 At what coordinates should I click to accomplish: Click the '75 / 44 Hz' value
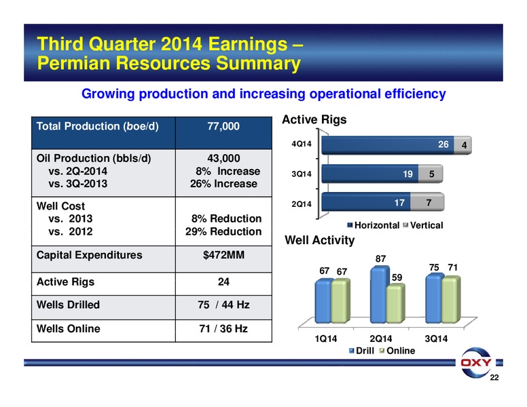pos(223,305)
